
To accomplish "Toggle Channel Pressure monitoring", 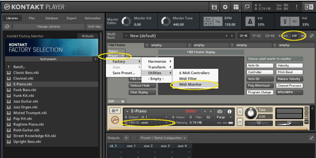I will pos(289,86).
